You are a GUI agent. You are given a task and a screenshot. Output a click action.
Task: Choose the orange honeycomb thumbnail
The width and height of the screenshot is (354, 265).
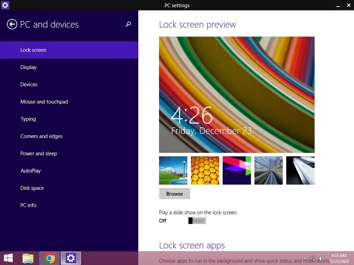coord(205,170)
